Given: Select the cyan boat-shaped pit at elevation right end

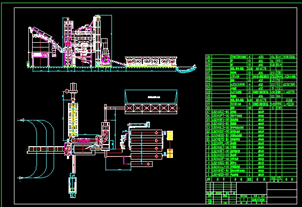Looking at the screenshot, I should point(186,69).
